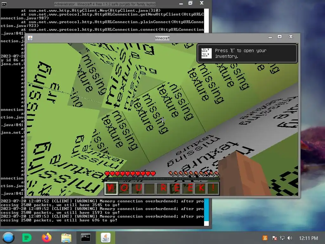Open the Start orb on taskbar

pyautogui.click(x=9, y=238)
